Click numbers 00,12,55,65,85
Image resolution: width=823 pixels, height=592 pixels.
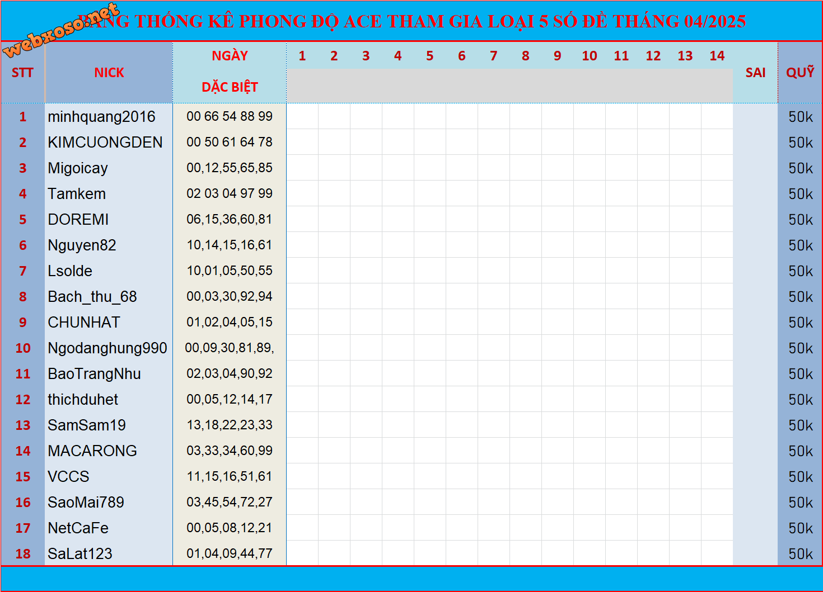click(230, 168)
